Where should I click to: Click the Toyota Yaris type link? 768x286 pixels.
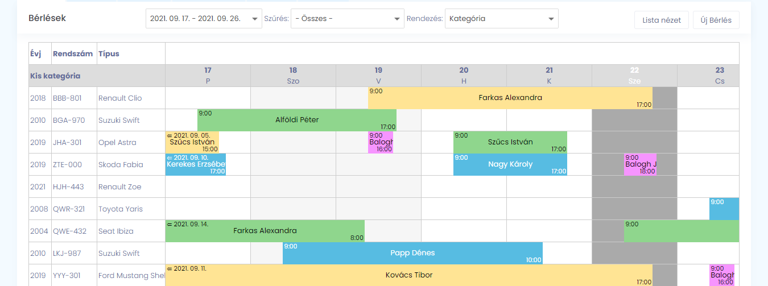click(120, 209)
